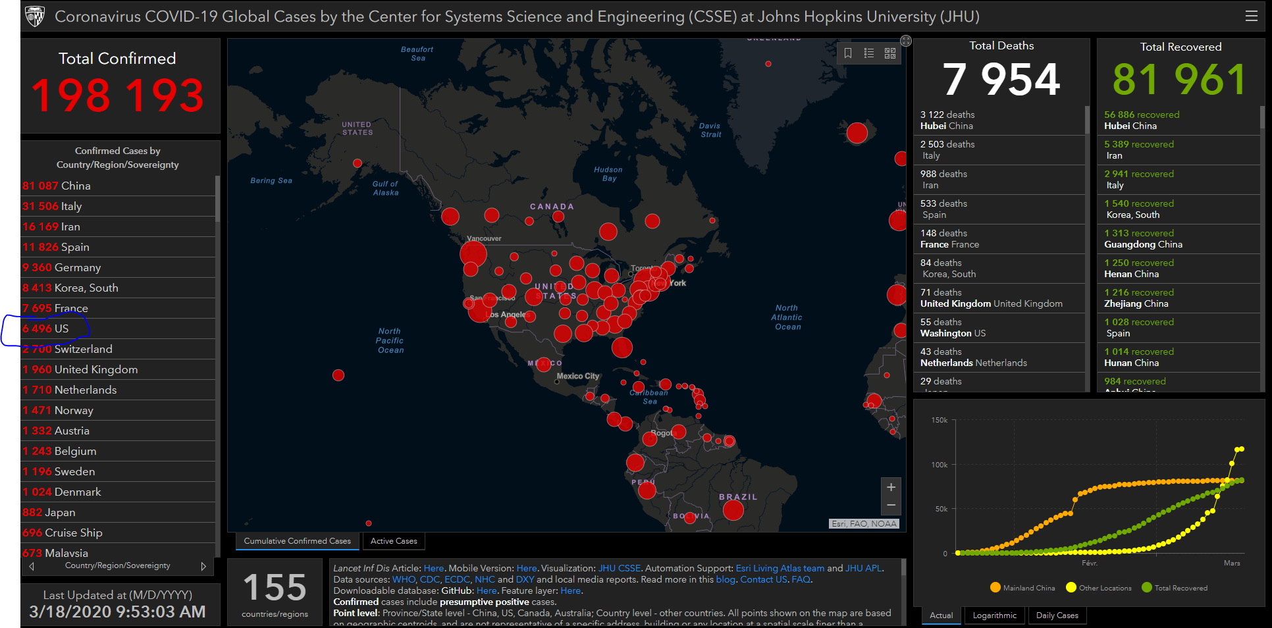Click the Johns Hopkins shield logo
1272x628 pixels.
coord(35,16)
